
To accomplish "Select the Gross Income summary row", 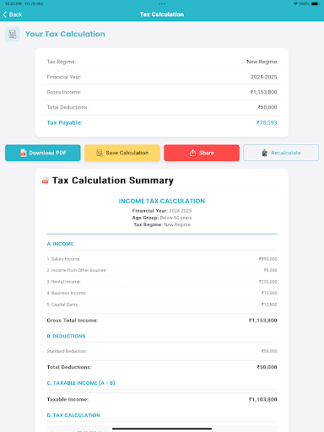I will click(x=162, y=92).
